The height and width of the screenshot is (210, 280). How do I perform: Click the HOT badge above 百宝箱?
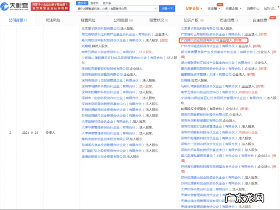pos(219,5)
